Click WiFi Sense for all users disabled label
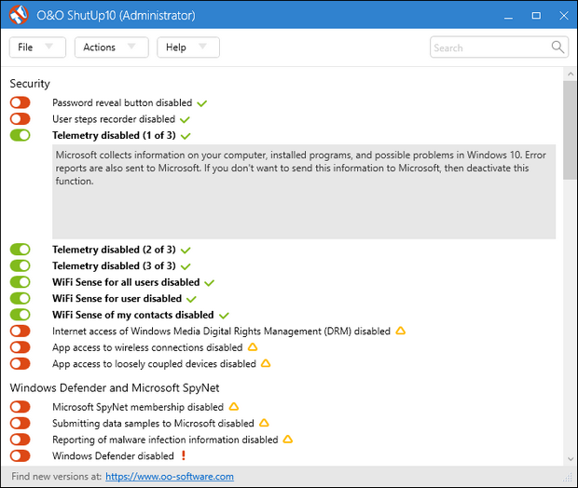The width and height of the screenshot is (578, 488). pos(126,282)
